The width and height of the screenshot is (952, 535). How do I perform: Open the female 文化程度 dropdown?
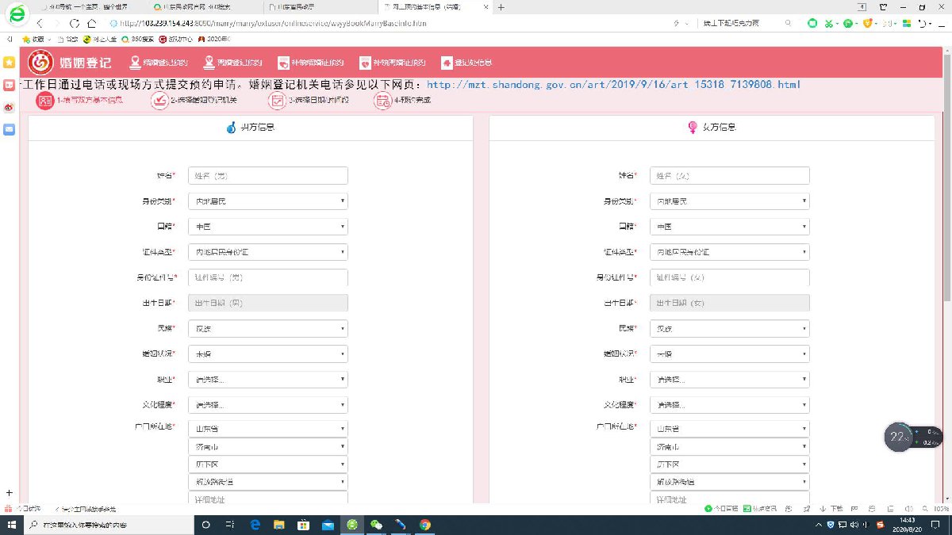729,405
